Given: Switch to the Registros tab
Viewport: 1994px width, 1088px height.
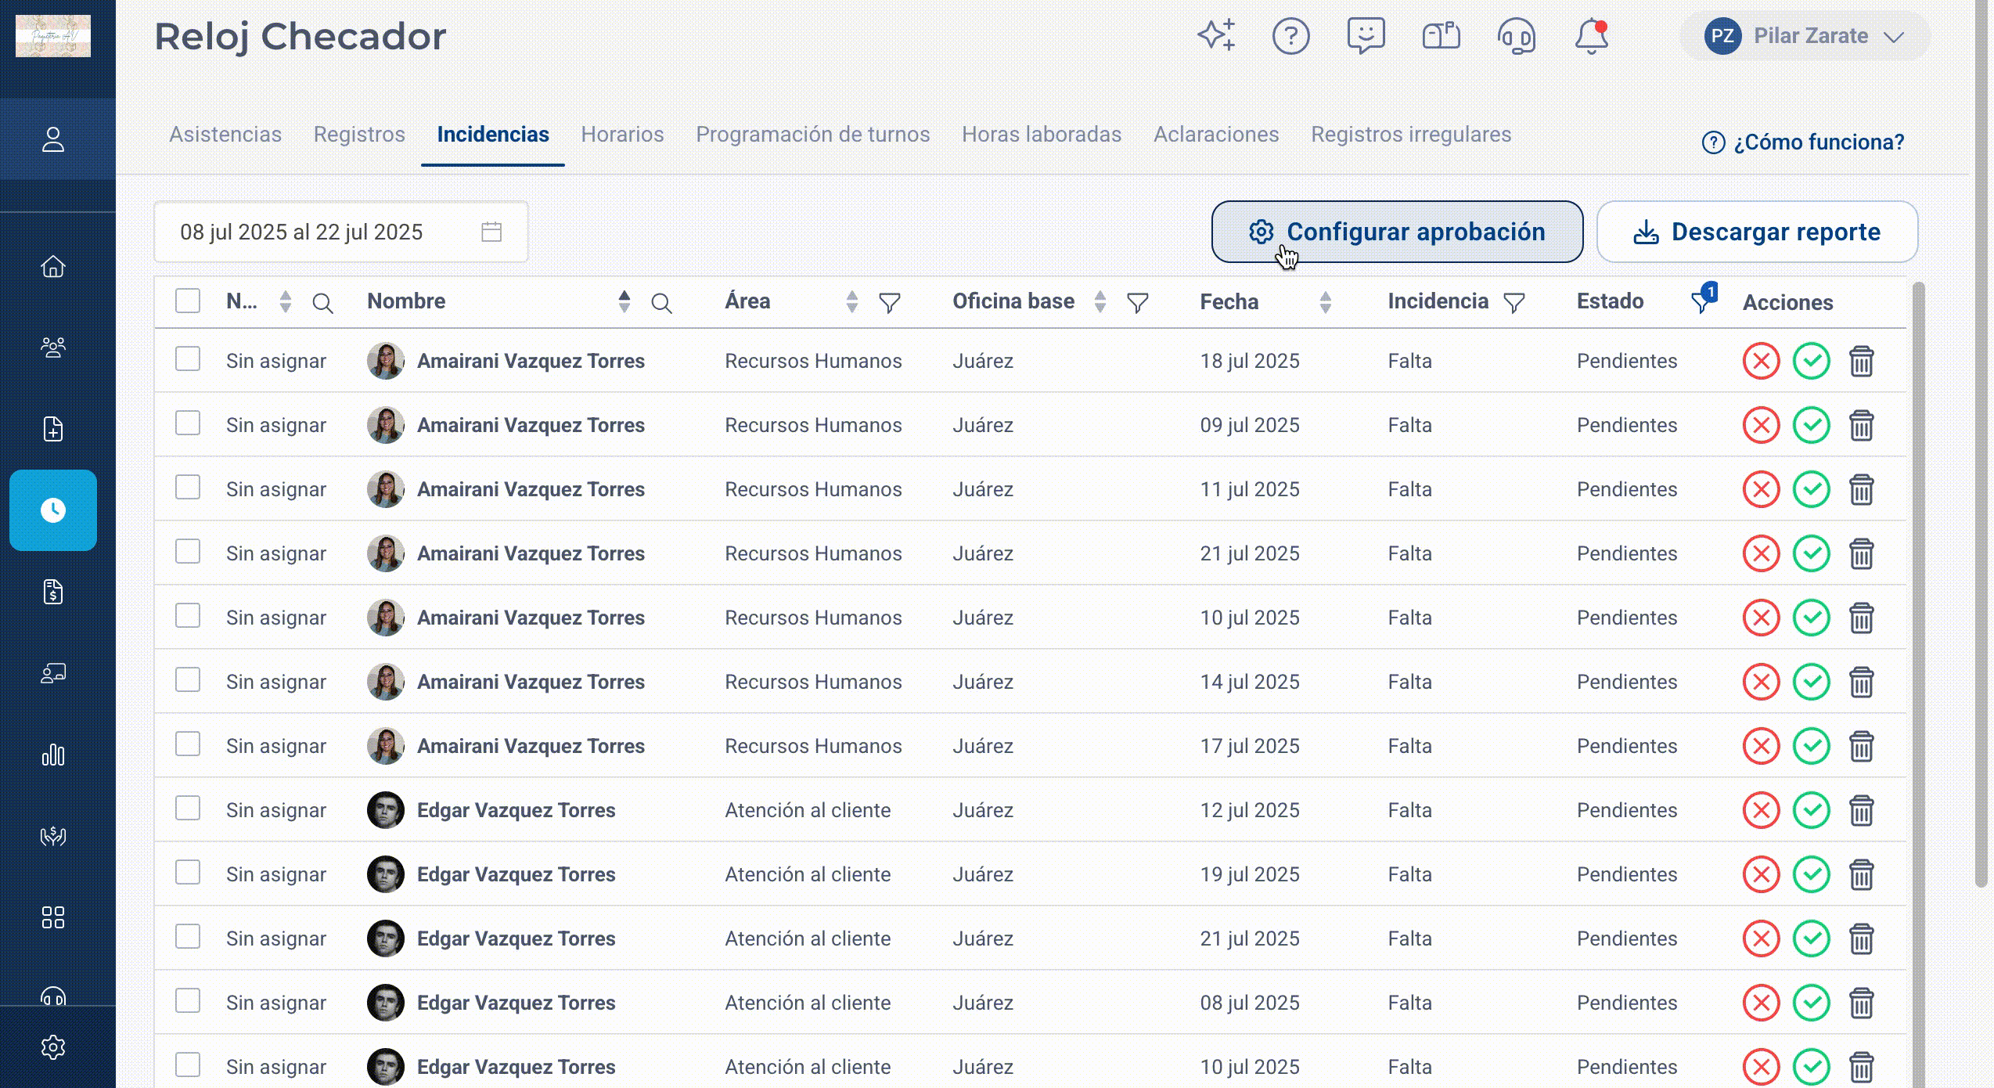Looking at the screenshot, I should (x=359, y=135).
